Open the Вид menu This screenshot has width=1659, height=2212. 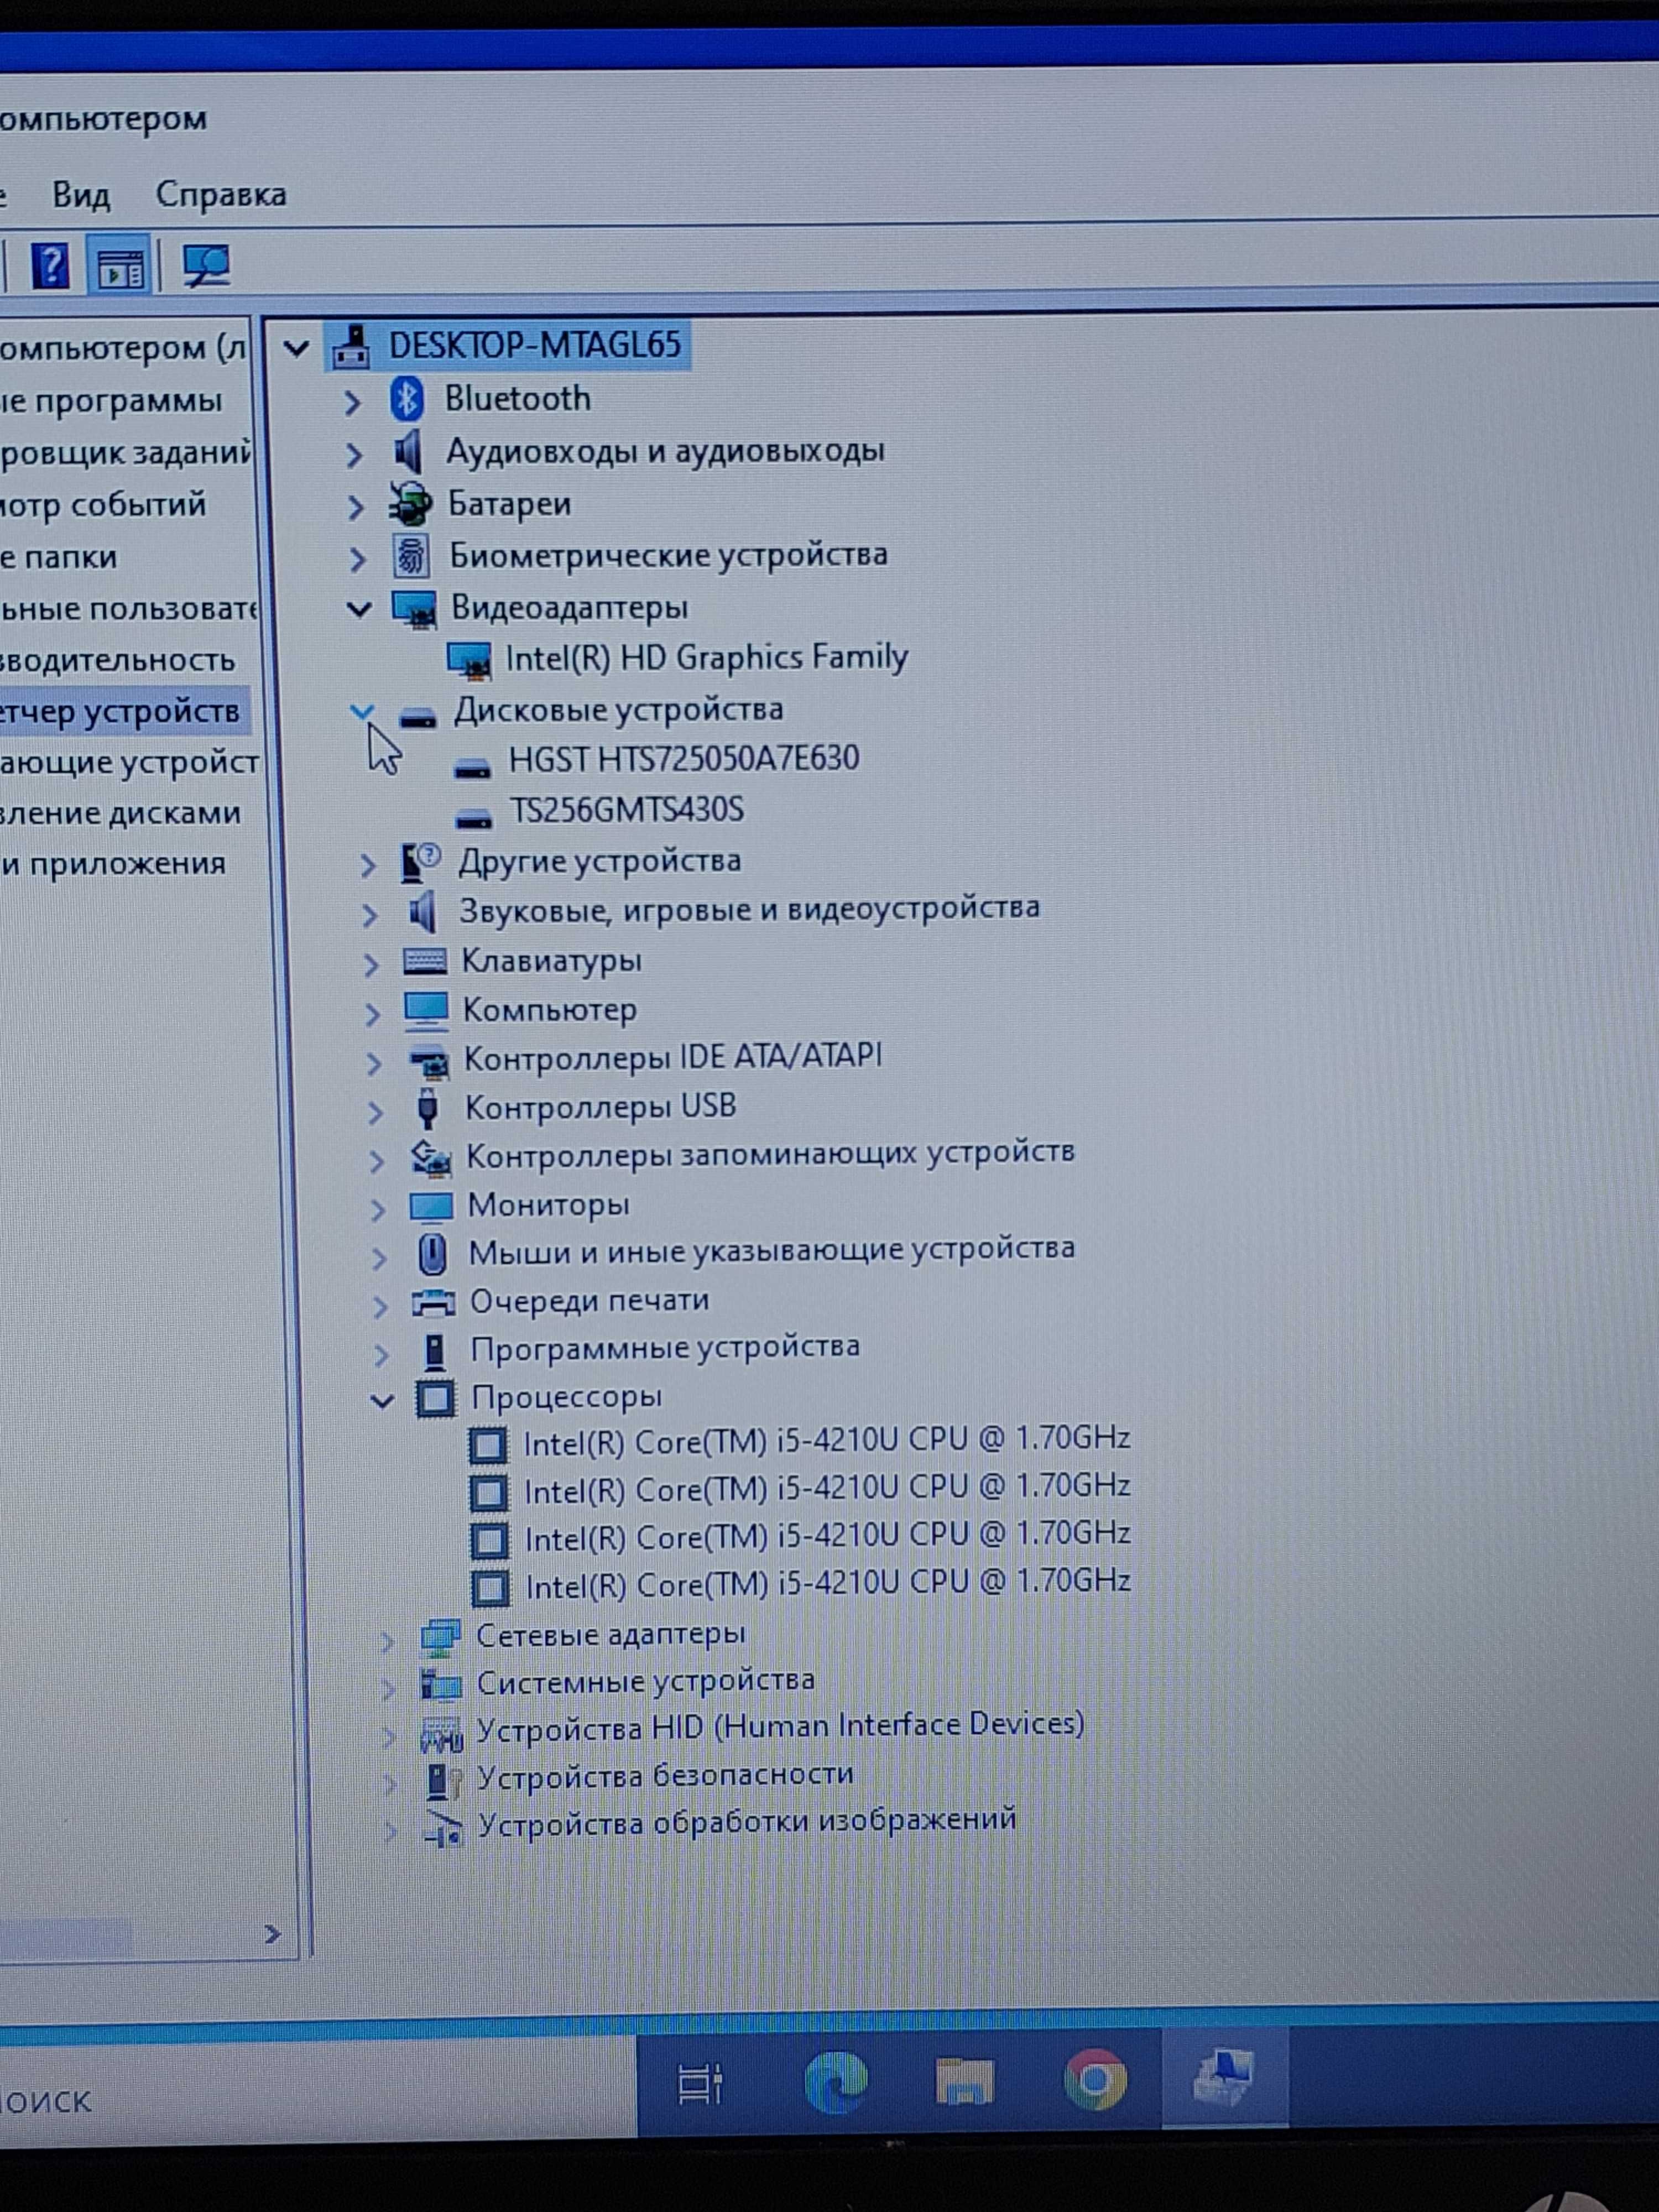[81, 194]
